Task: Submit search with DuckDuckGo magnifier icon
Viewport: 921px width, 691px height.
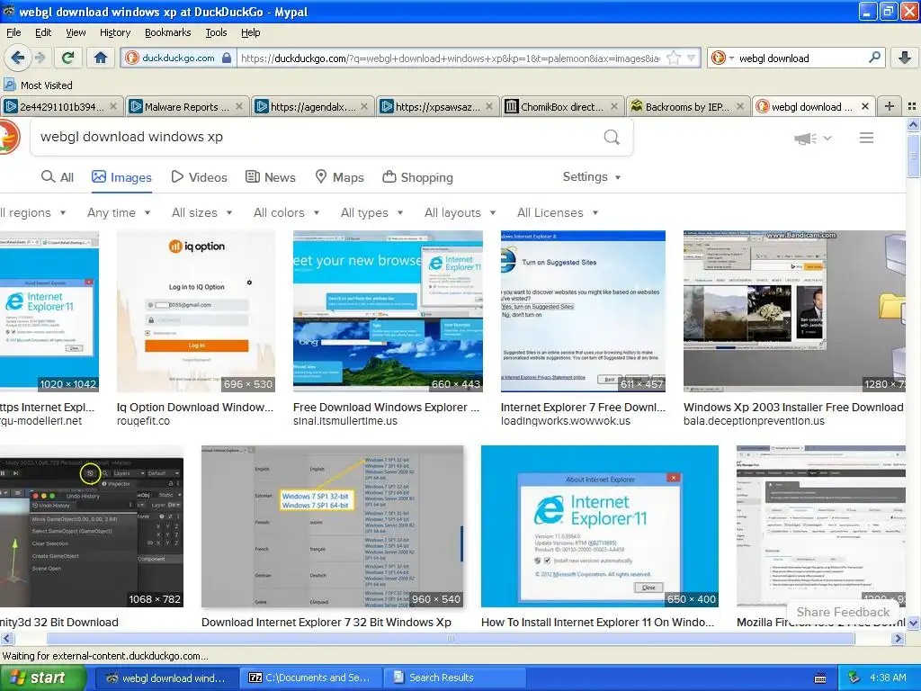Action: (x=612, y=137)
